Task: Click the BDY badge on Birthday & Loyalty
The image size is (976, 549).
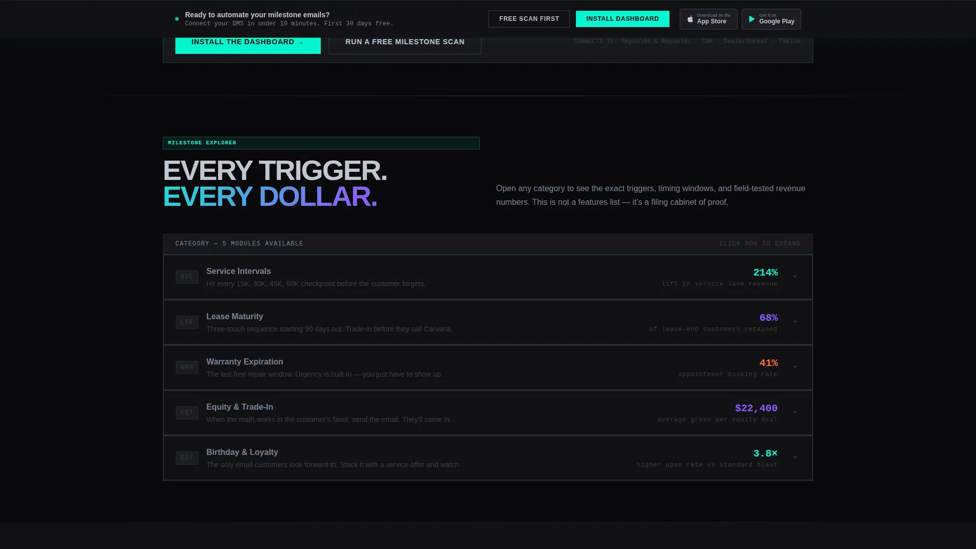Action: coord(187,458)
